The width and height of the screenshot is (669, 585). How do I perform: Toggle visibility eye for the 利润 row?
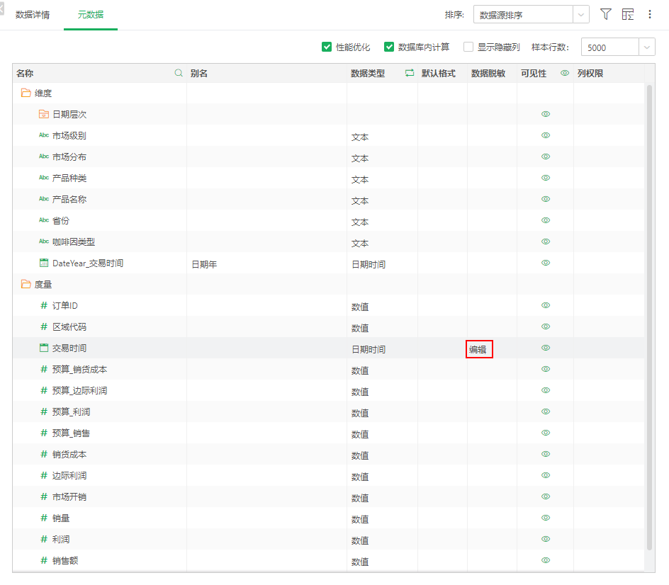click(546, 539)
